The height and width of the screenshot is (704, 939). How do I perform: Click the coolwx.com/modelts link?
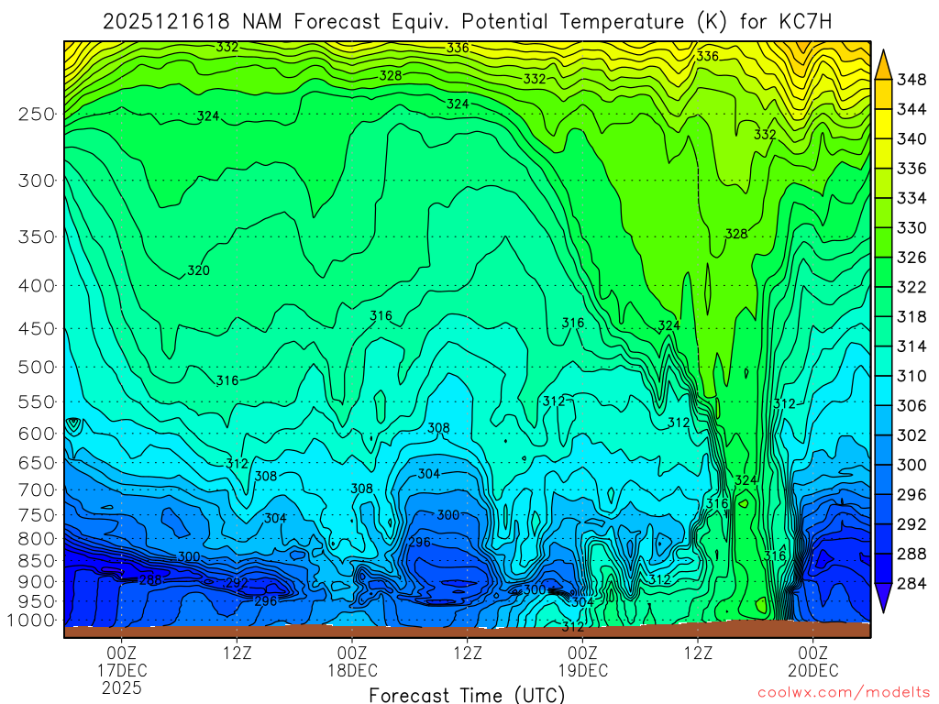coord(844,693)
